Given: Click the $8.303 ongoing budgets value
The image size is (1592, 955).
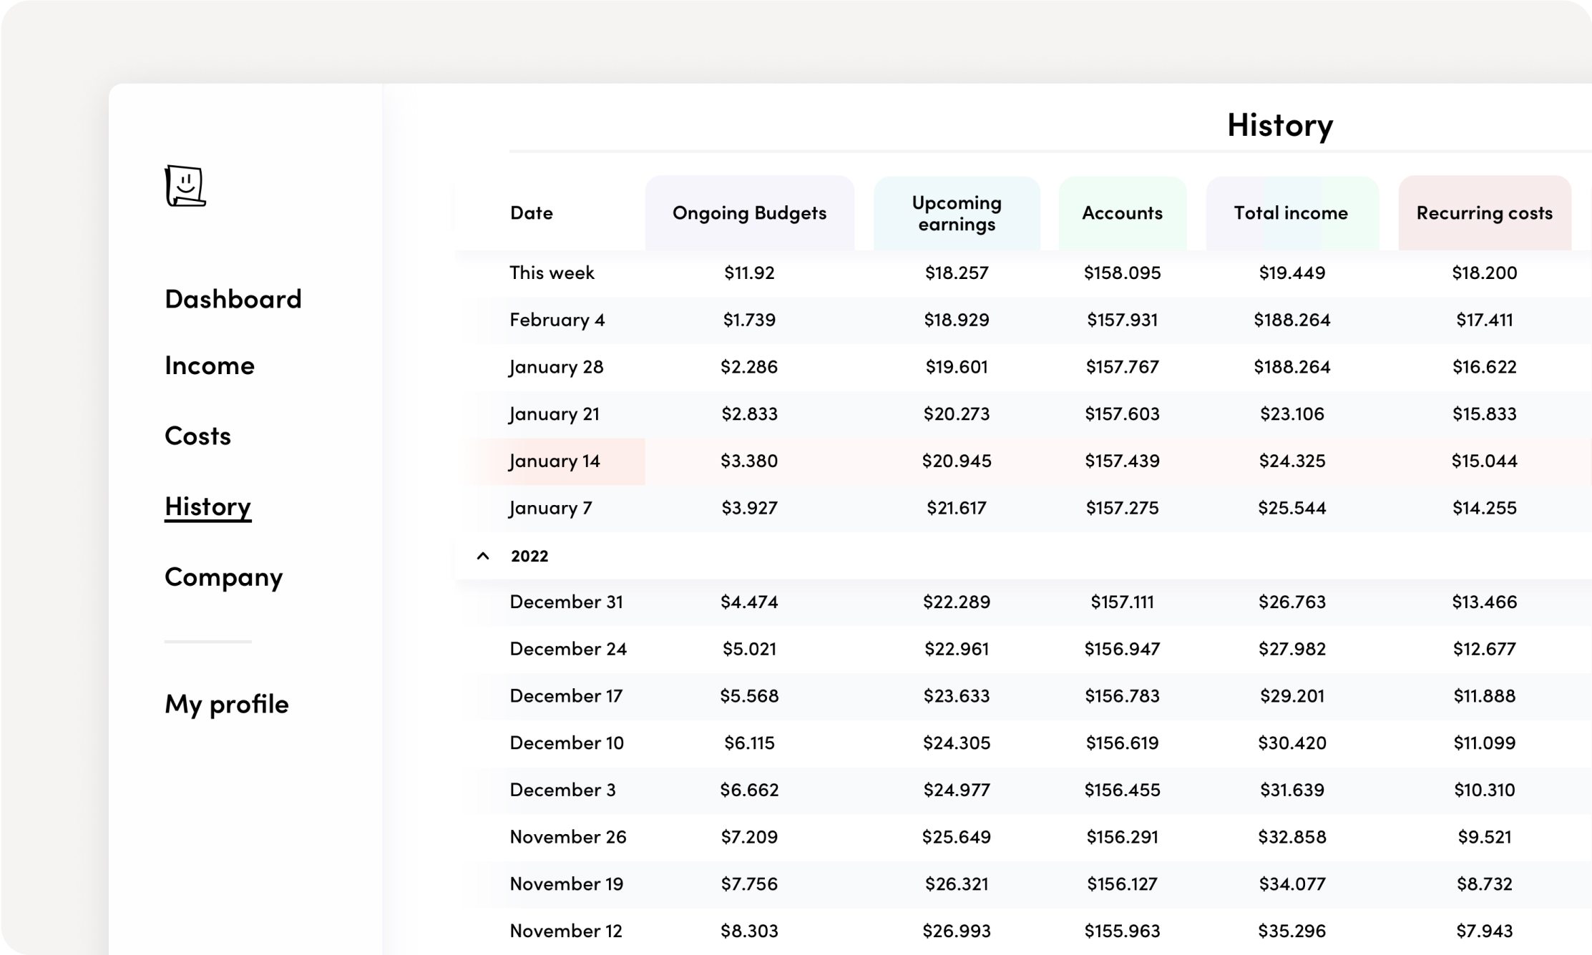Looking at the screenshot, I should tap(749, 931).
